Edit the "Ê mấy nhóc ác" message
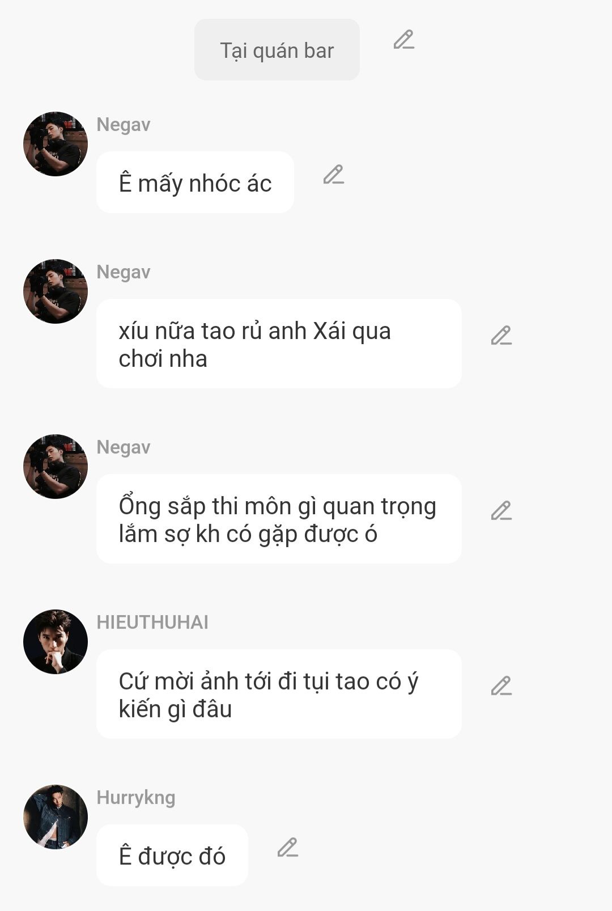The height and width of the screenshot is (911, 612). coord(333,175)
